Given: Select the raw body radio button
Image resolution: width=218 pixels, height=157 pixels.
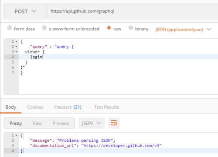Looking at the screenshot, I should [x=109, y=27].
